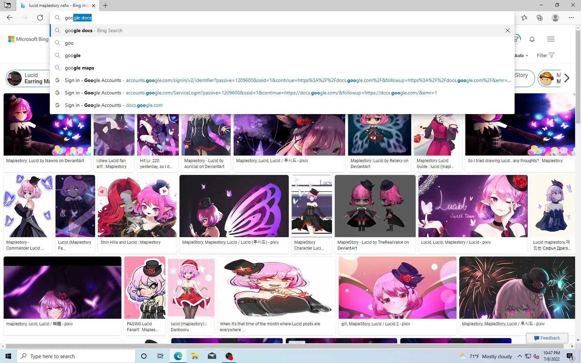Open the muted volume tray icon

pos(536,356)
